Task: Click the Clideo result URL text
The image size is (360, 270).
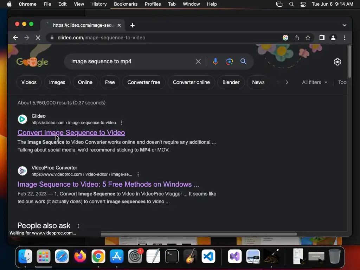Action: pos(73,123)
